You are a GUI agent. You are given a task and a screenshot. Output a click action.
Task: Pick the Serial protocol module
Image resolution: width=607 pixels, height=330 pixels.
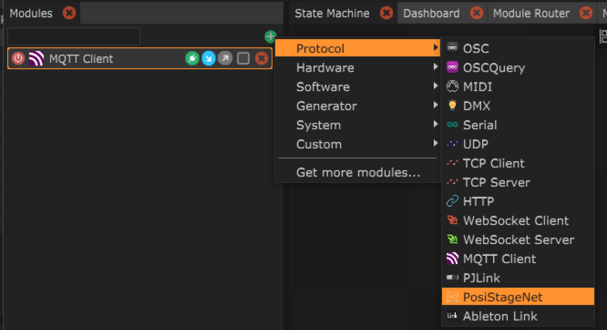click(479, 125)
